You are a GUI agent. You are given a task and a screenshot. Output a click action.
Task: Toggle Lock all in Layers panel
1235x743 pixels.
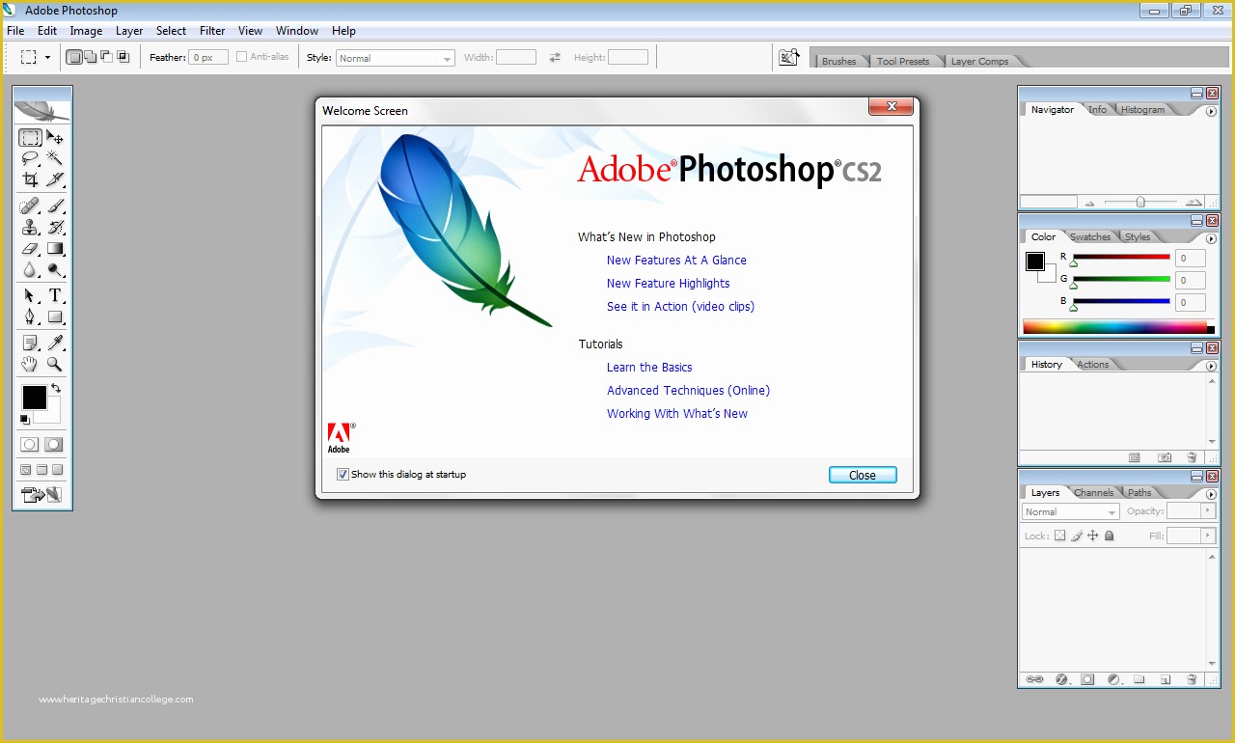(x=1110, y=536)
